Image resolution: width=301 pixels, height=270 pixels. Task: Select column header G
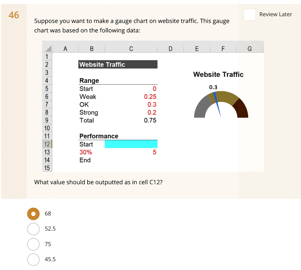click(249, 48)
